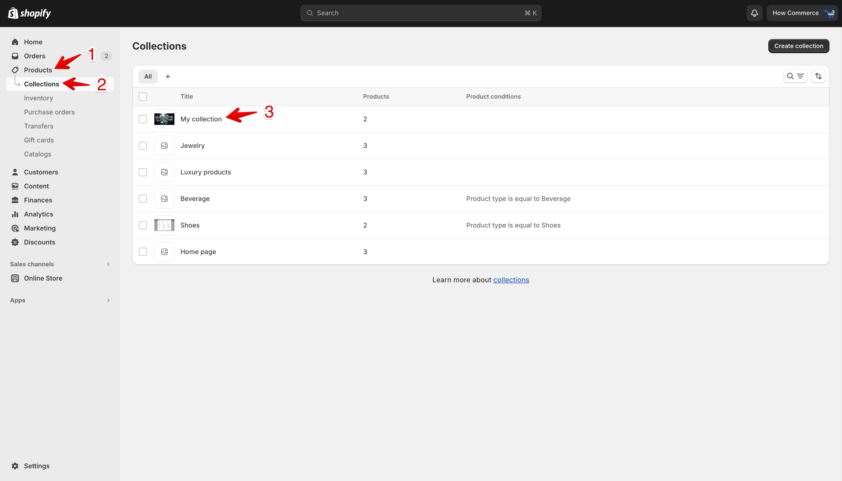Click the Home house icon in sidebar
The height and width of the screenshot is (481, 842).
(x=15, y=42)
